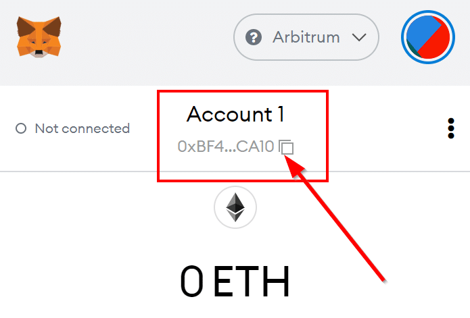Copy address using the copy icon
Viewport: 470px width, 318px height.
pos(286,147)
